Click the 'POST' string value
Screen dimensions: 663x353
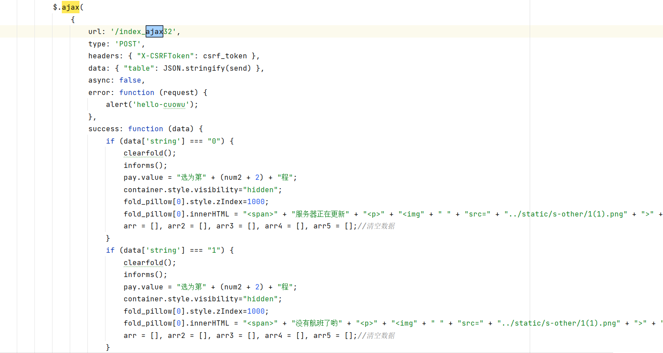click(128, 44)
